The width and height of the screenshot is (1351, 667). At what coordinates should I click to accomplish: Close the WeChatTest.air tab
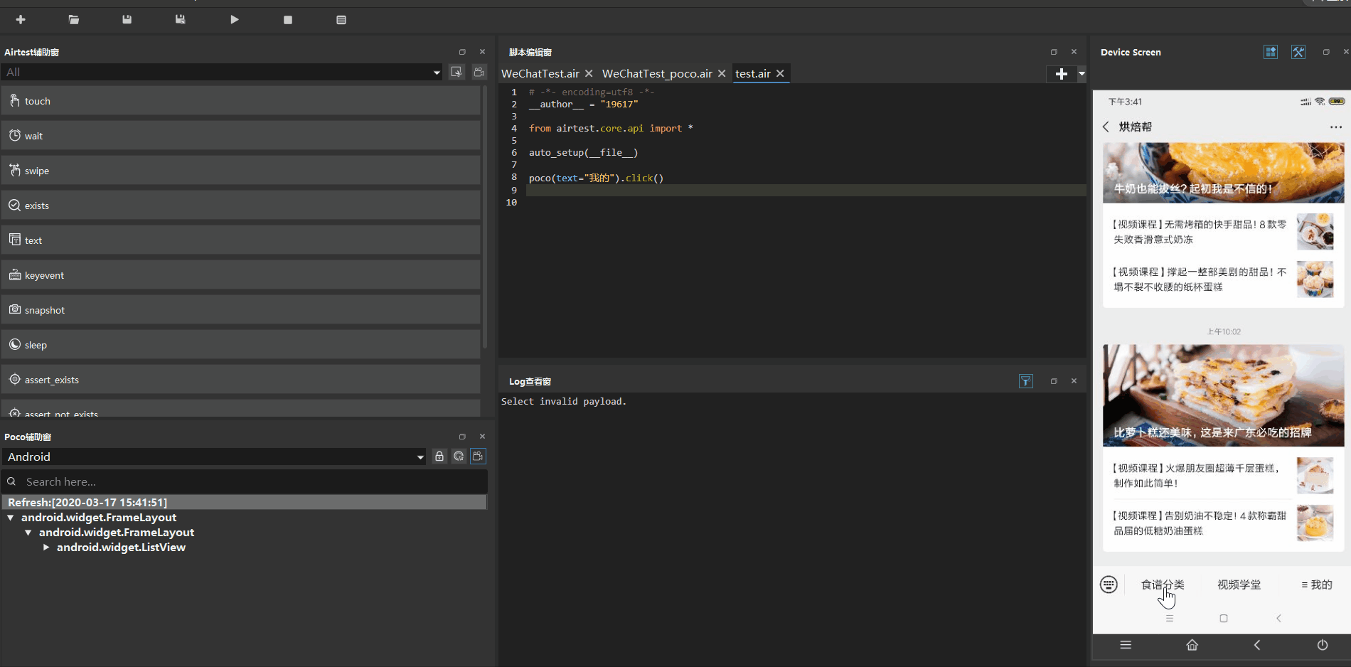pos(589,74)
